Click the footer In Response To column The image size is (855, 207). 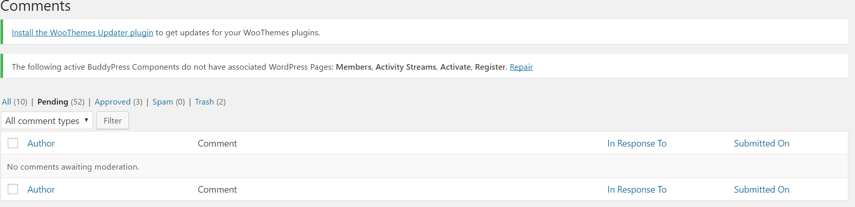tap(636, 190)
